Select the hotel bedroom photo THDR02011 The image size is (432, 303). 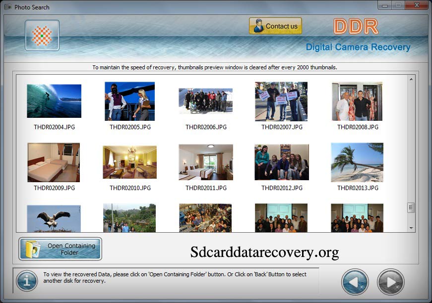pyautogui.click(x=206, y=162)
